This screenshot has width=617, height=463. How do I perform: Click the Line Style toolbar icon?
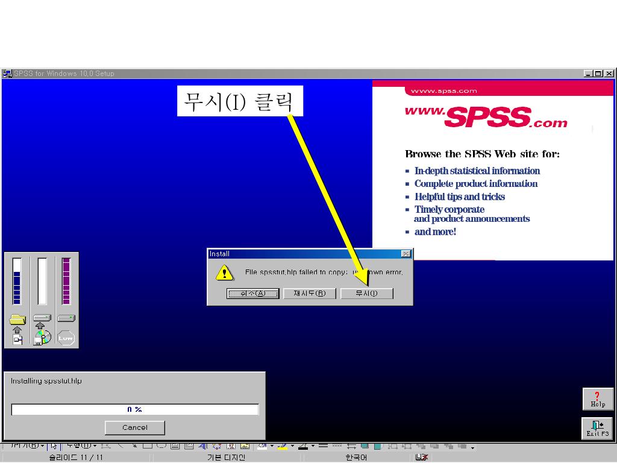[x=324, y=446]
